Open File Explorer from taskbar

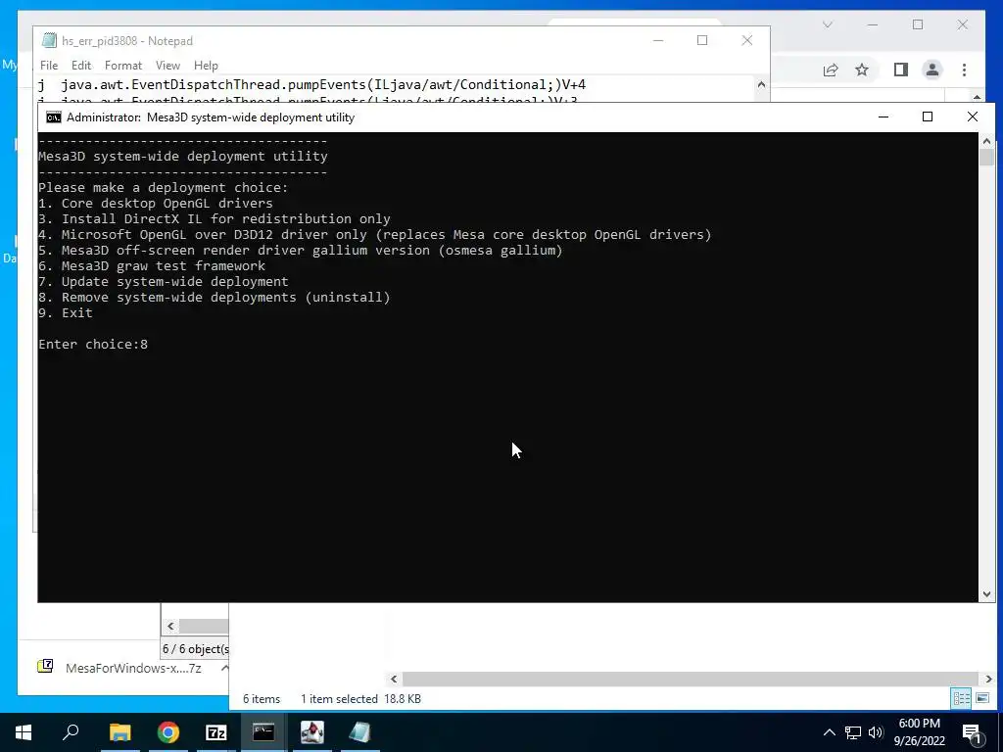pyautogui.click(x=119, y=732)
